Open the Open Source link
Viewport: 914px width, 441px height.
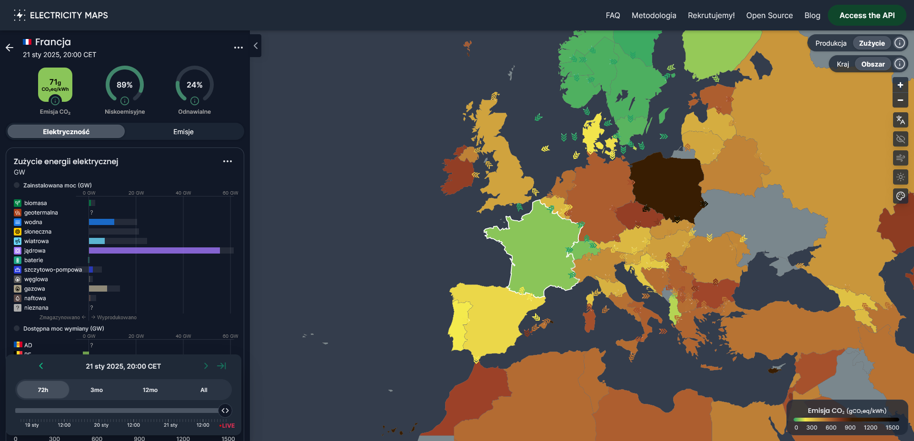[770, 15]
